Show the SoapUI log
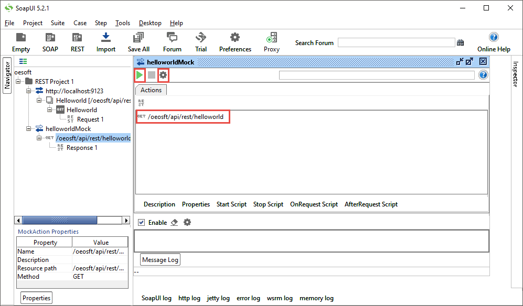Screen dimensions: 523x306 (156, 298)
